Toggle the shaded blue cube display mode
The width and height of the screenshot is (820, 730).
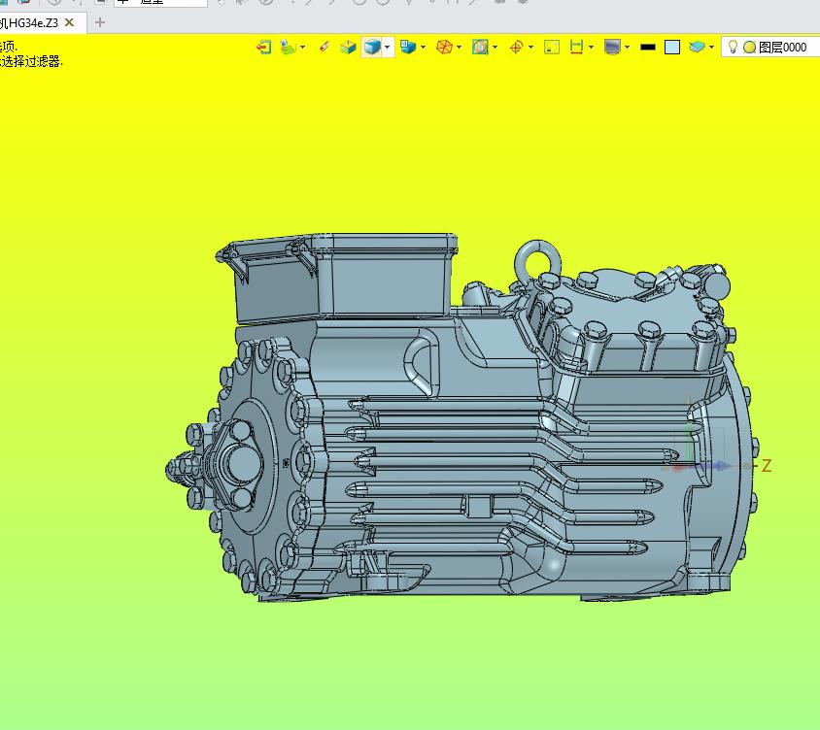372,47
